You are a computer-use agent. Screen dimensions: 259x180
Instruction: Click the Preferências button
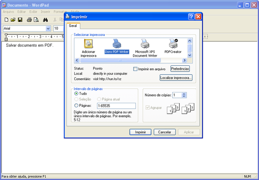[180, 69]
